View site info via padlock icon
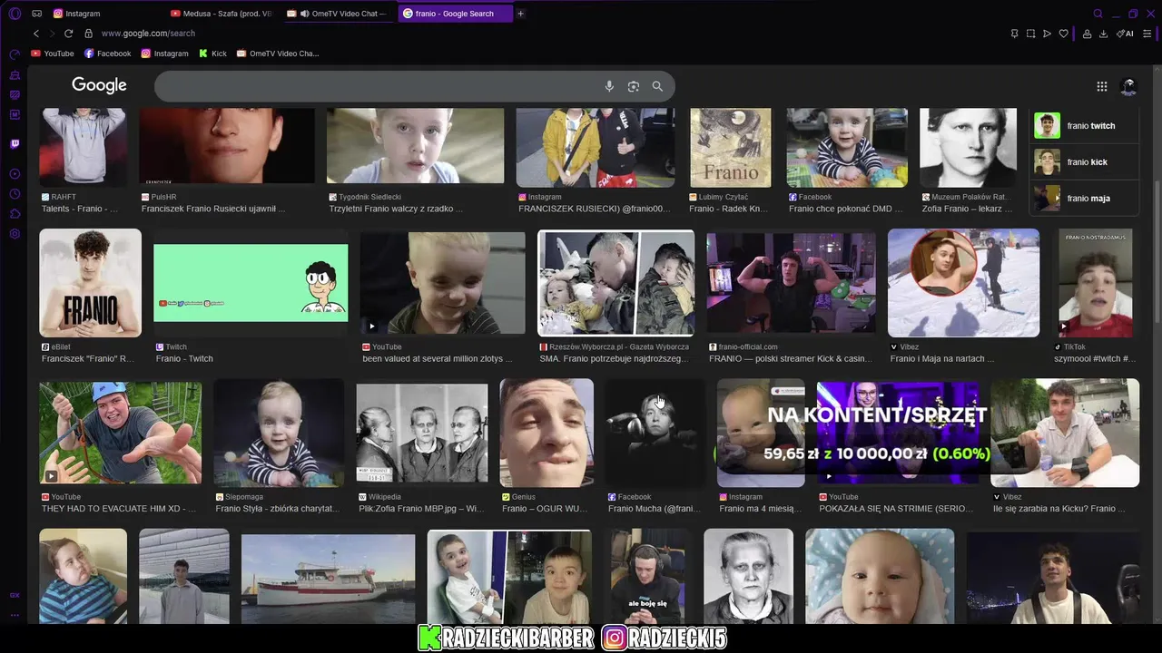The image size is (1162, 653). click(88, 34)
